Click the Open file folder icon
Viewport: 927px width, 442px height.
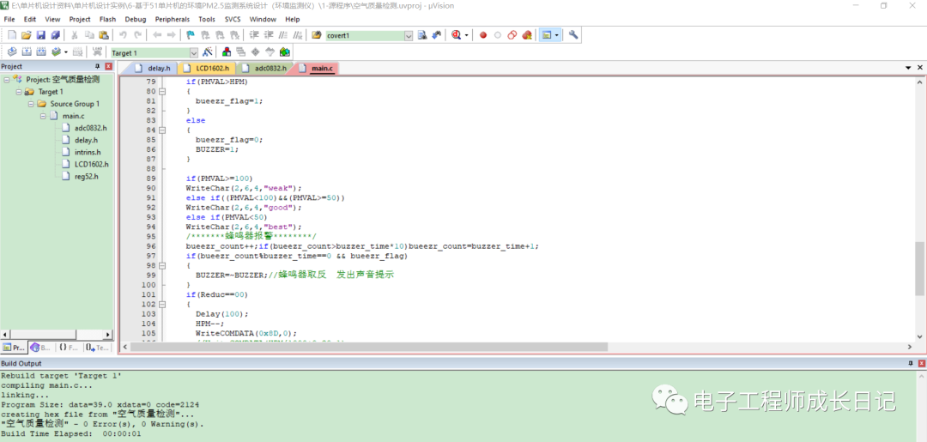pyautogui.click(x=27, y=35)
